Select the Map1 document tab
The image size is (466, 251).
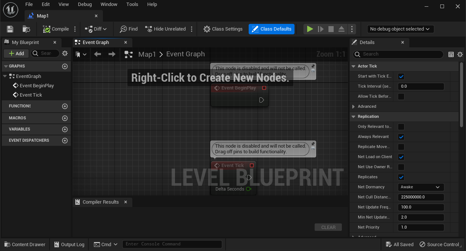[63, 16]
